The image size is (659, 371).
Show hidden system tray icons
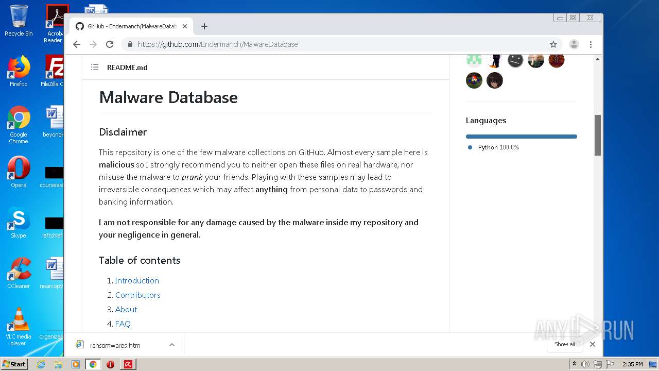574,364
